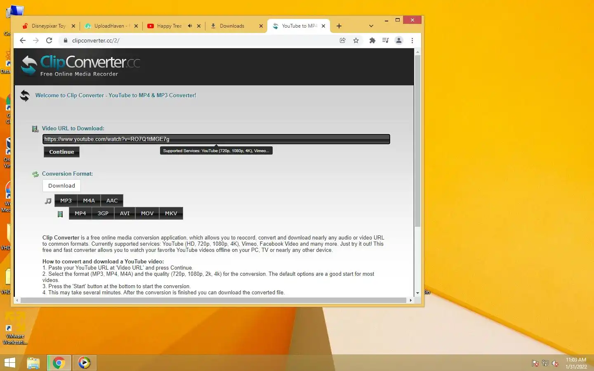Click the audio note icon
This screenshot has height=371, width=594.
tap(48, 201)
